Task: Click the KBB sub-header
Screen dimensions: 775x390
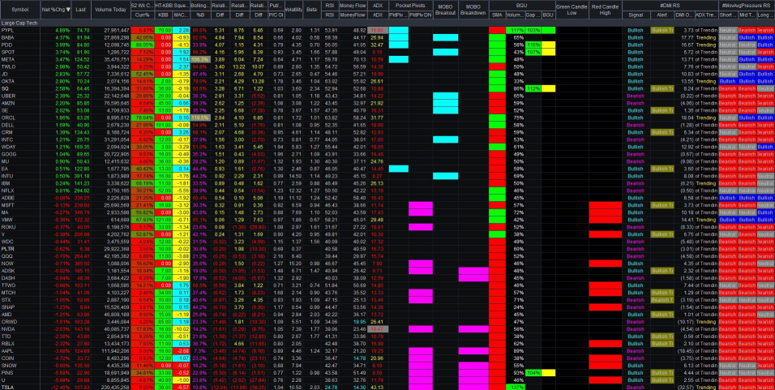Action: pos(163,16)
